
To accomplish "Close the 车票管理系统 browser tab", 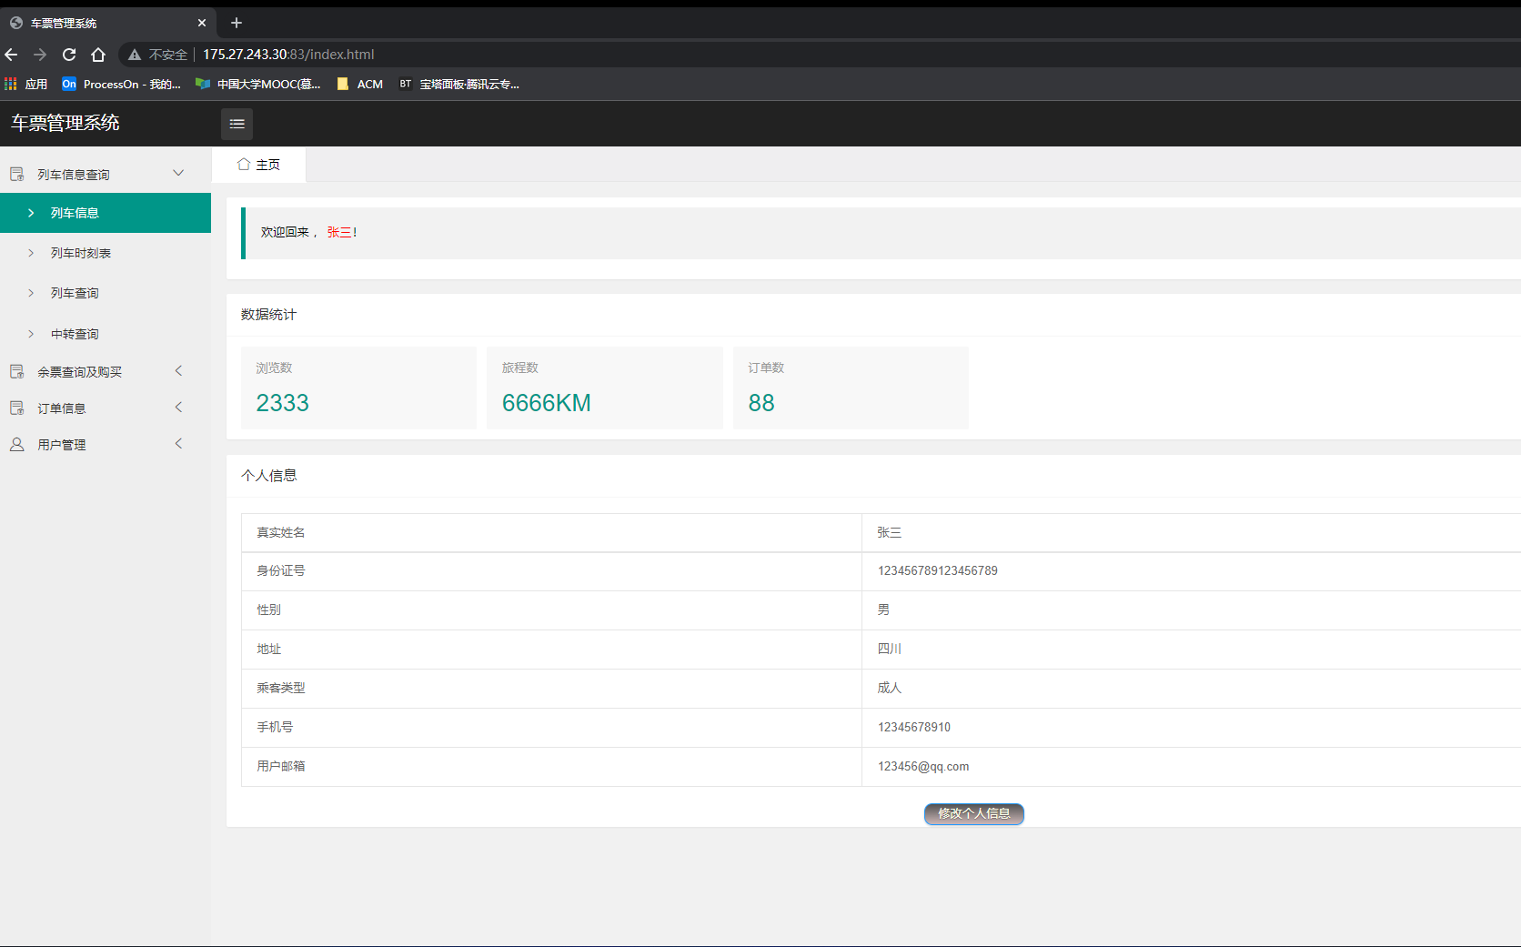I will (202, 23).
